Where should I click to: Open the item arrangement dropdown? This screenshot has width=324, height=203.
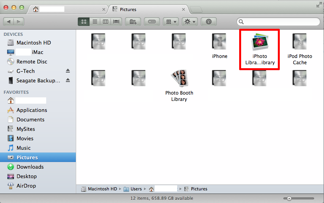click(171, 22)
